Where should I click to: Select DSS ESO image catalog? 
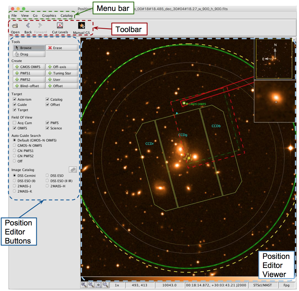47,176
